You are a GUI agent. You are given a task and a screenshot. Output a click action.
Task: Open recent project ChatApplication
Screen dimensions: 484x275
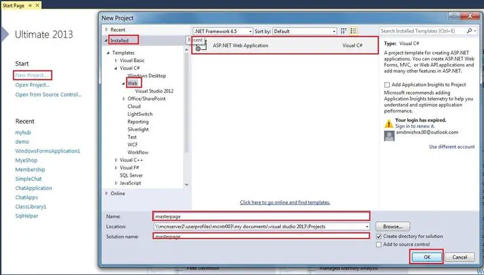point(34,188)
